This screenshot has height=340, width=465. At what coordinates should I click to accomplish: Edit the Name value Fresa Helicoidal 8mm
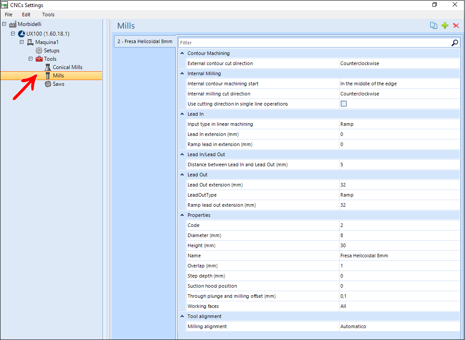(x=399, y=256)
